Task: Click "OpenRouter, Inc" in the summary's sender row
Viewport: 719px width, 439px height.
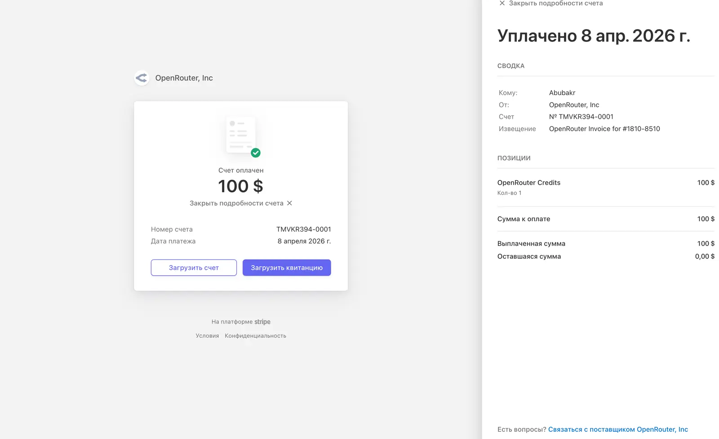Action: [x=574, y=105]
